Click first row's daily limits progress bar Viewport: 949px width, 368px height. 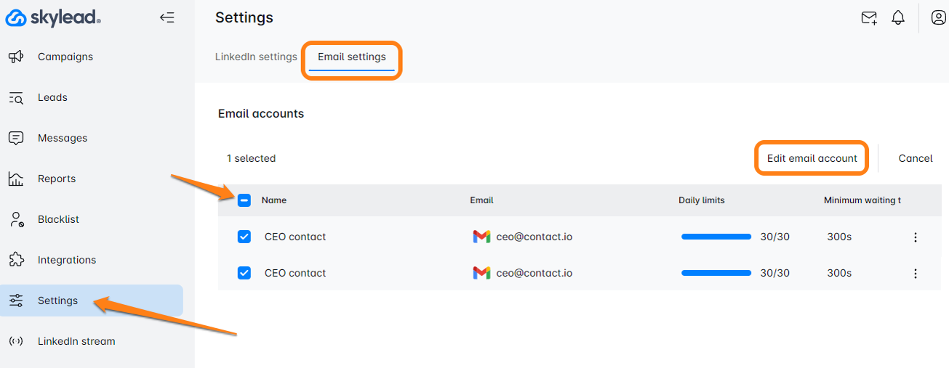click(x=716, y=237)
